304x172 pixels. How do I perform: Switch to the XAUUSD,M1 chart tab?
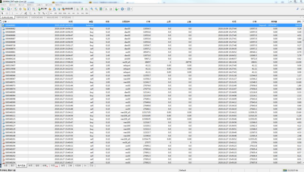[52, 17]
